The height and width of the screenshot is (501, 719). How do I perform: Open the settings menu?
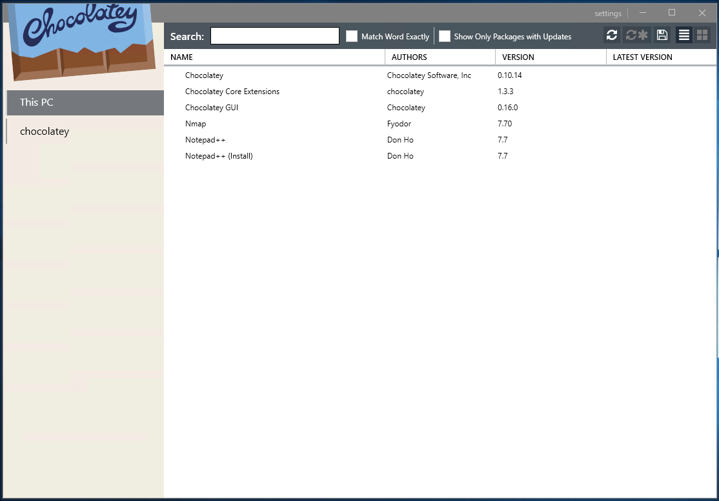(607, 12)
